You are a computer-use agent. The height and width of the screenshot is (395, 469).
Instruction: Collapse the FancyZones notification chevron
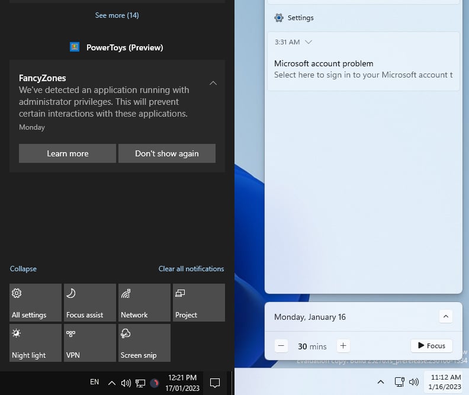(x=213, y=83)
